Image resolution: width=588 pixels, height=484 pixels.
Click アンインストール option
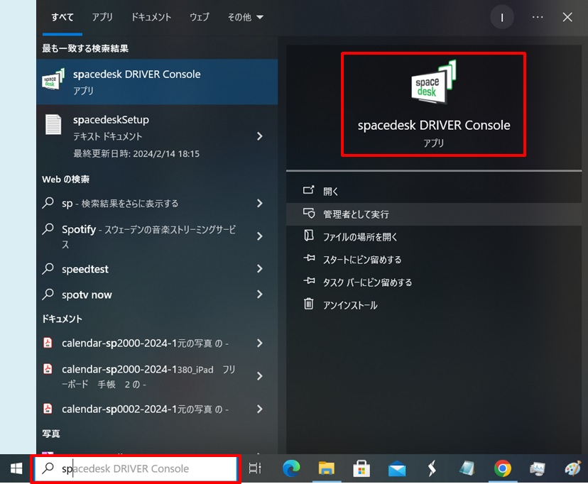coord(434,305)
